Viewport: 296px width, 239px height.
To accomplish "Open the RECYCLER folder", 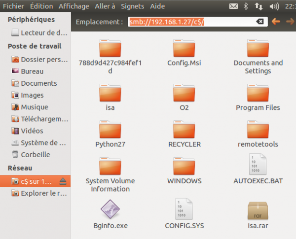I will tap(184, 130).
